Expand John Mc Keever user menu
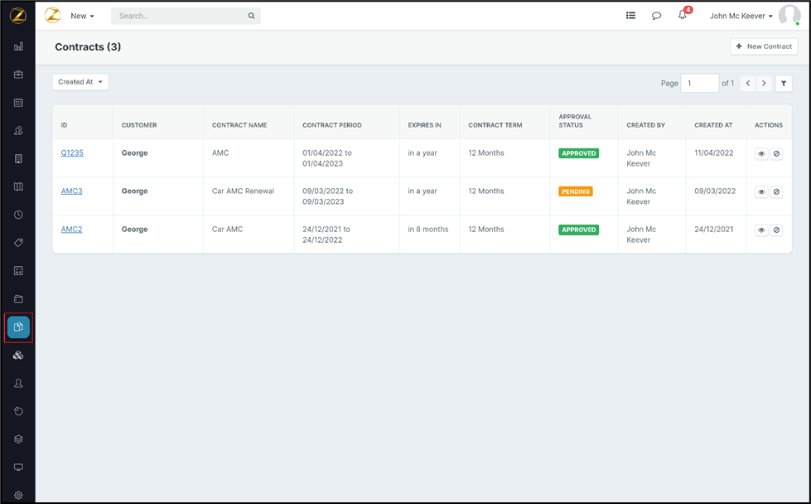This screenshot has width=811, height=504. 741,16
